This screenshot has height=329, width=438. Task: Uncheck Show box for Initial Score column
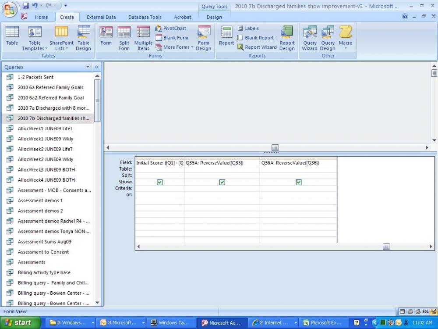pos(159,182)
